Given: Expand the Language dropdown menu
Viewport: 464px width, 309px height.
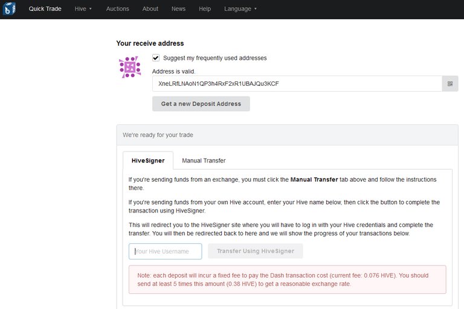Looking at the screenshot, I should coord(240,9).
